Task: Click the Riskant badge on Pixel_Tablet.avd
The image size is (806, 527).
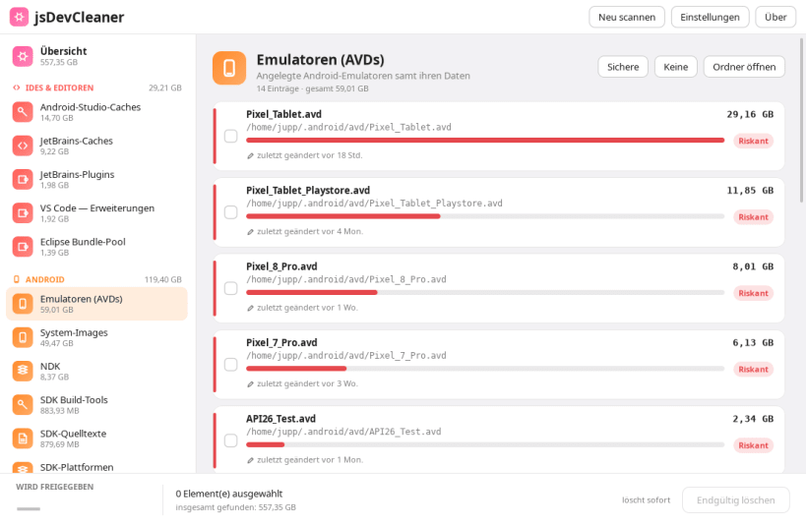Action: pos(753,141)
